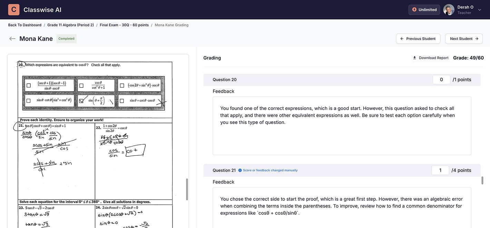490x228 pixels.
Task: Click the Previous Student button
Action: click(x=418, y=39)
